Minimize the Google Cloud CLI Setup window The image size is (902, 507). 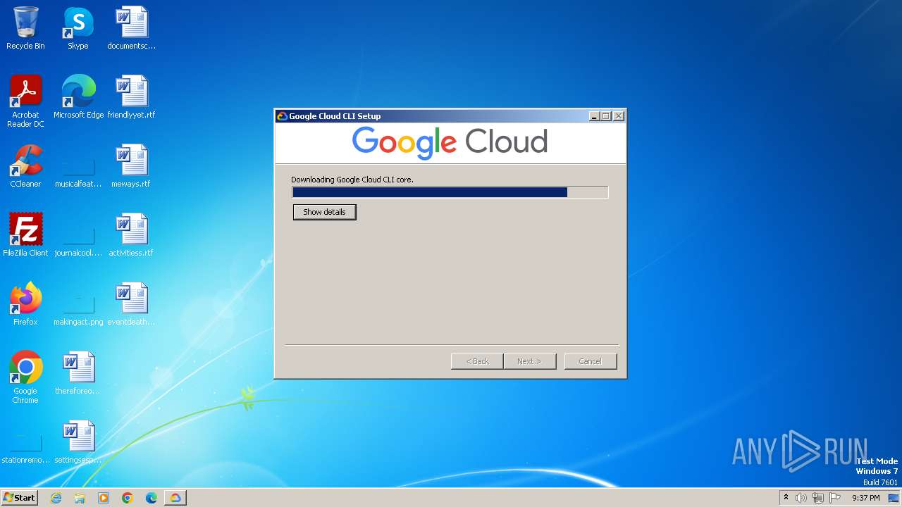(594, 116)
